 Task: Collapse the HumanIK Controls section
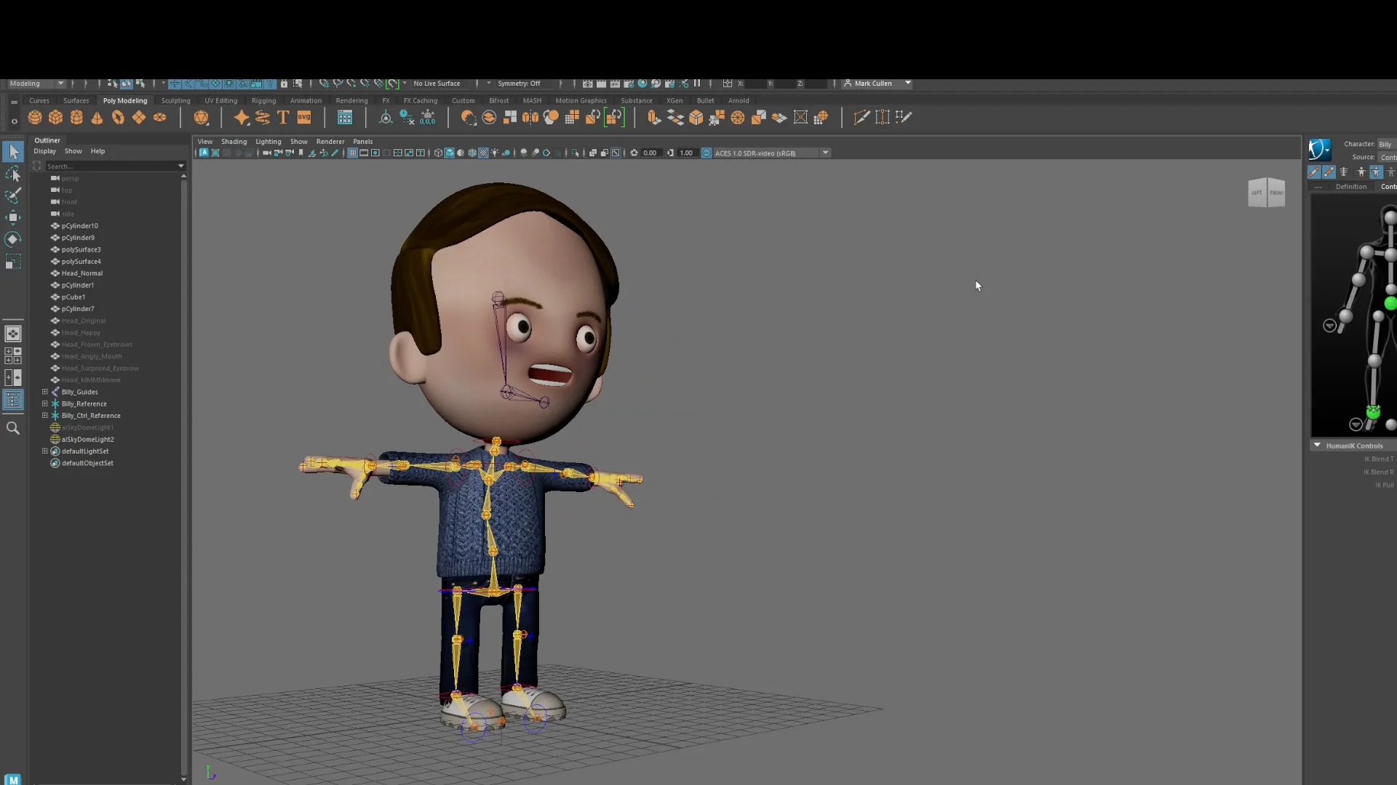[x=1317, y=446]
